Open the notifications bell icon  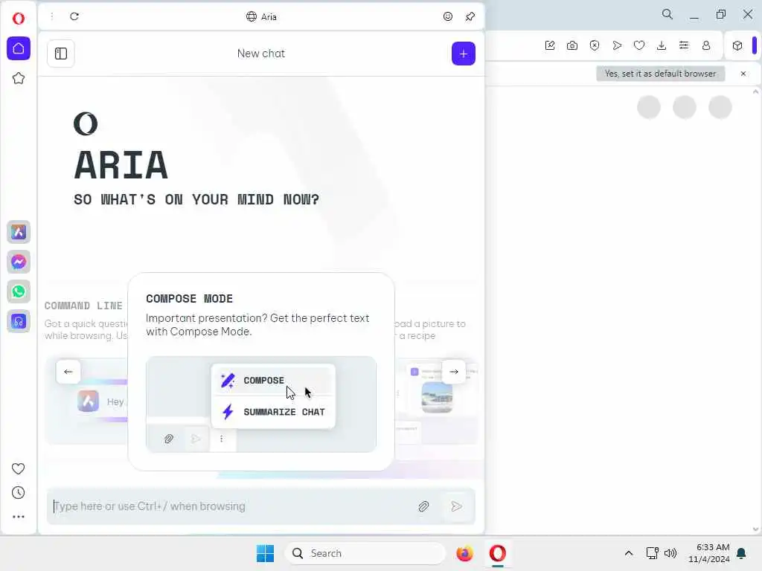click(x=741, y=553)
